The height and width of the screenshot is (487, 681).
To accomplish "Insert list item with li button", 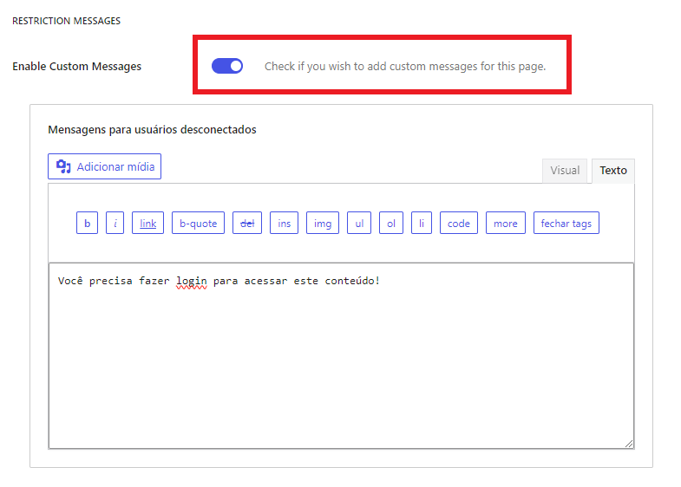I will point(422,223).
